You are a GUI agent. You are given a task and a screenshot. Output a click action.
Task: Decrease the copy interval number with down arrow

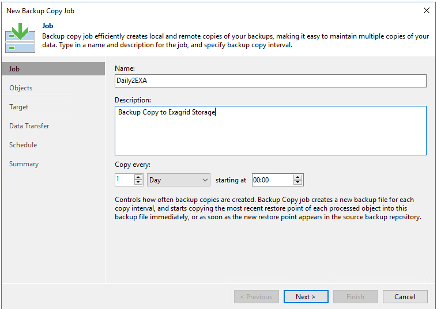point(138,182)
